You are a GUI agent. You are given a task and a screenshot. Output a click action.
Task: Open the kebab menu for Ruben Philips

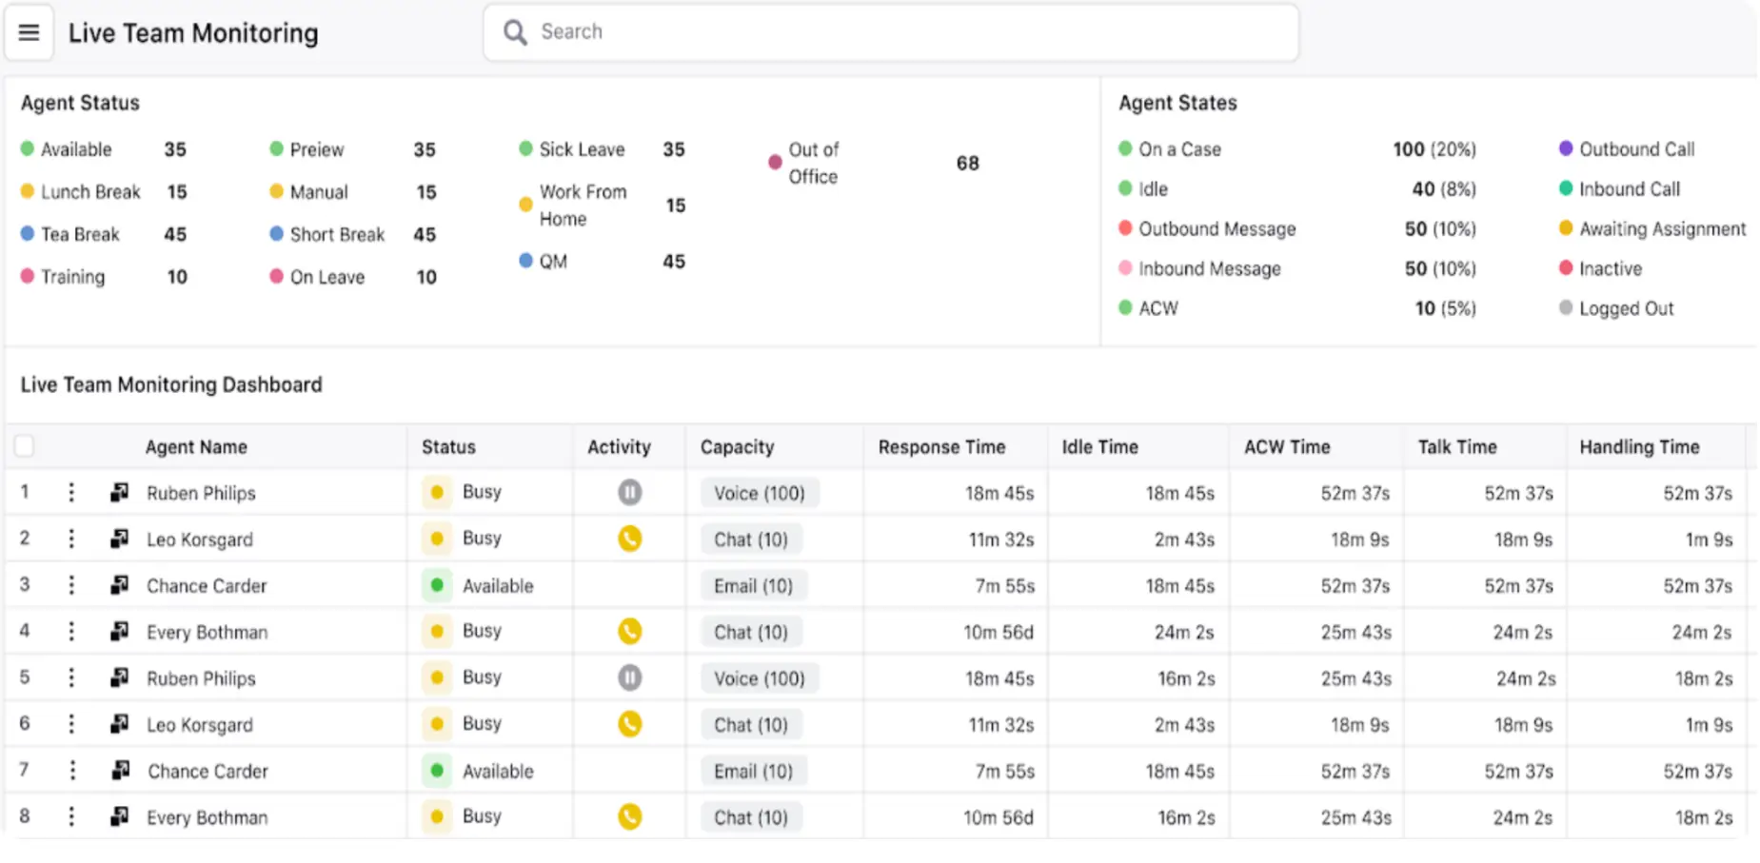[71, 492]
